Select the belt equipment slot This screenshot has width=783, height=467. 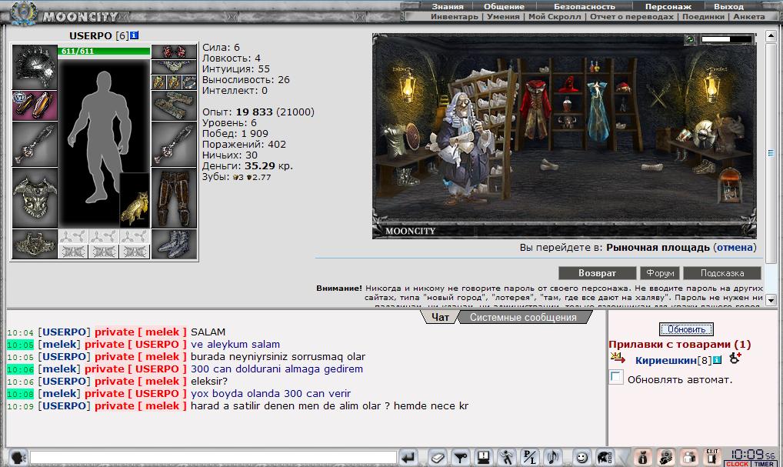[x=35, y=244]
